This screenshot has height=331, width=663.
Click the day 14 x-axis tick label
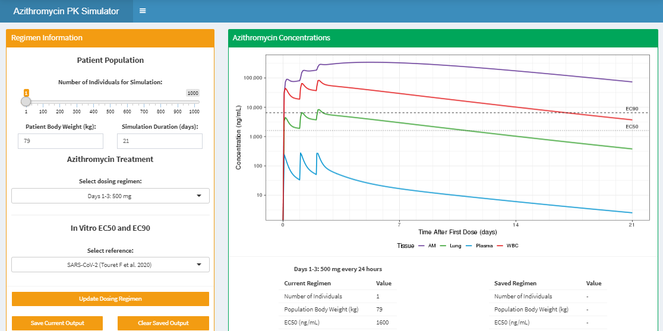(516, 225)
